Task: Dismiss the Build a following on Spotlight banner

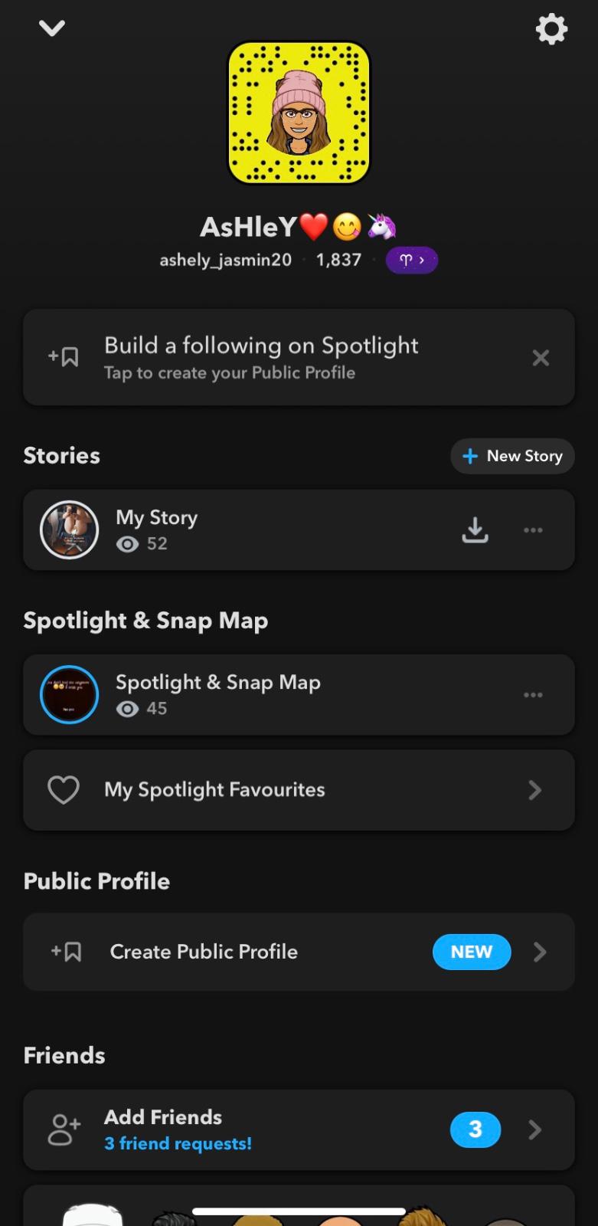Action: click(541, 358)
